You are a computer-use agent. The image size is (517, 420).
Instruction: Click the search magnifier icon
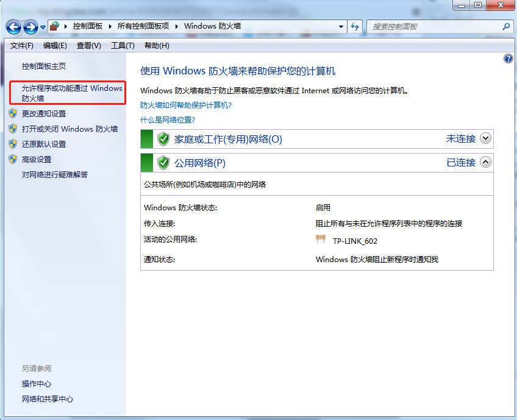[x=506, y=26]
